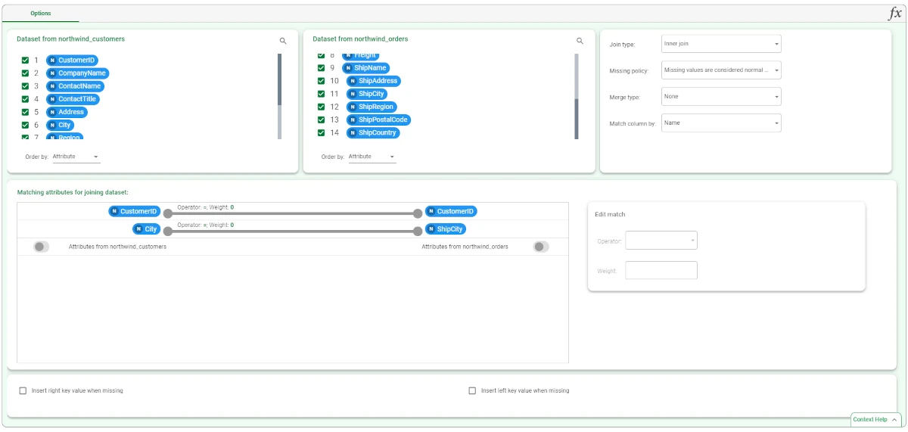908x432 pixels.
Task: Expand the Context Help panel
Action: point(875,419)
